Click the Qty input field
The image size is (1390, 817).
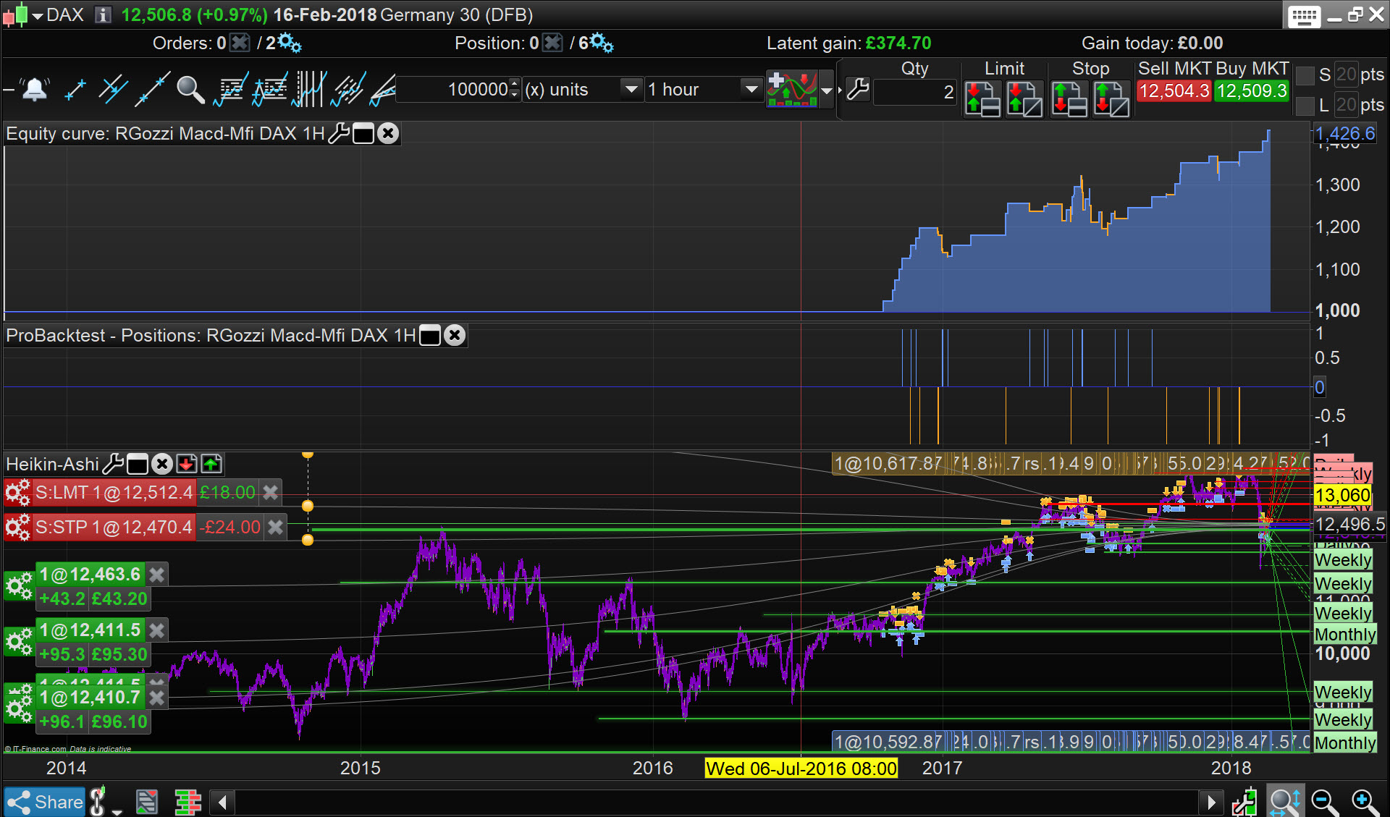pyautogui.click(x=915, y=93)
